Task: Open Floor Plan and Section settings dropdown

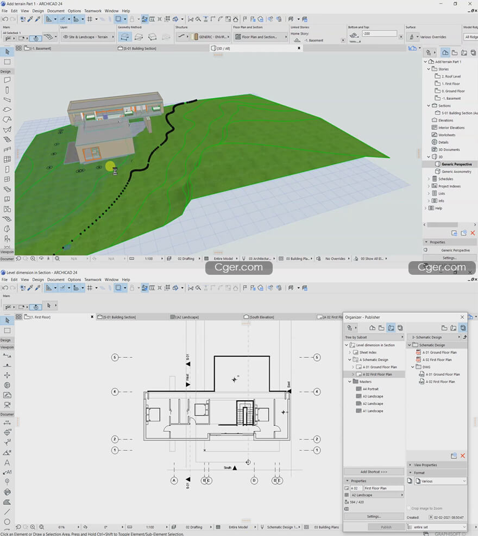Action: (261, 37)
